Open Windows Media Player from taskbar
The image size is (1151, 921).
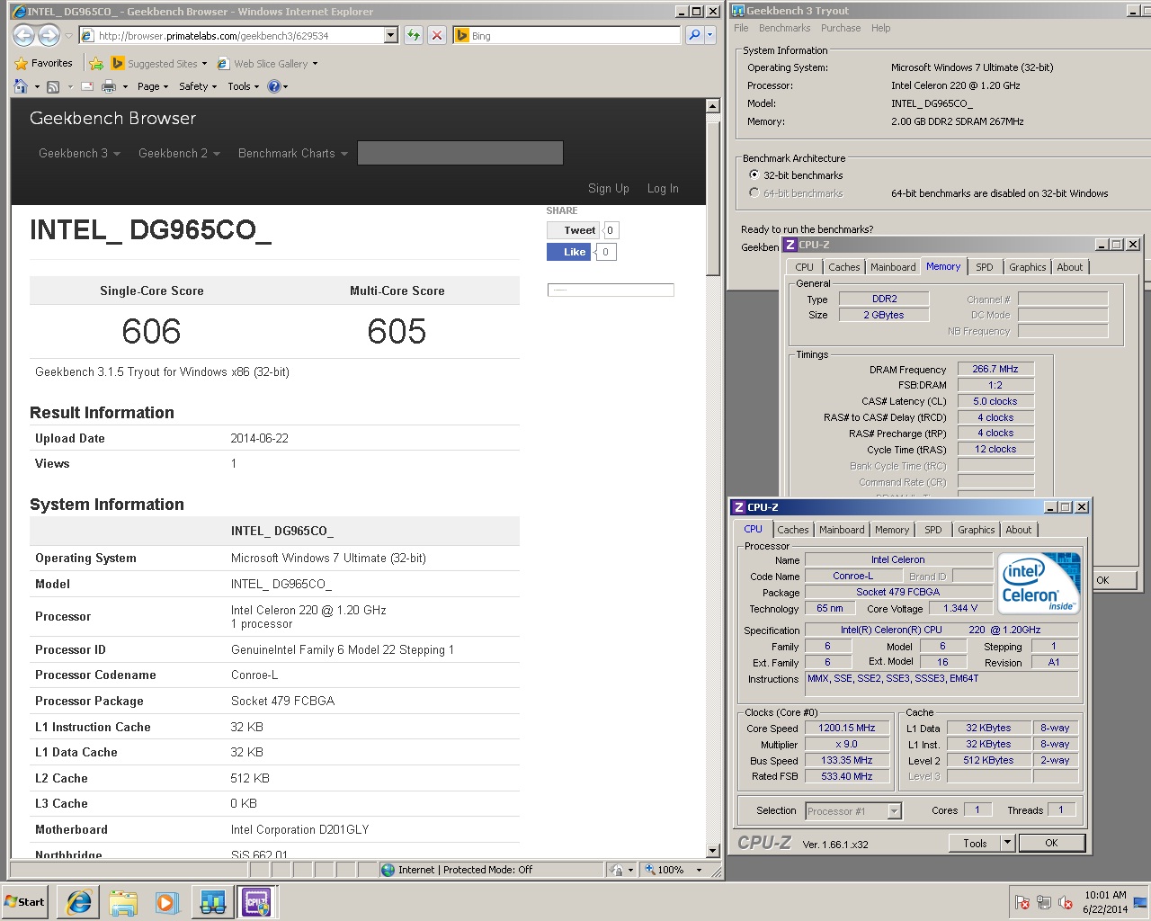(x=167, y=901)
